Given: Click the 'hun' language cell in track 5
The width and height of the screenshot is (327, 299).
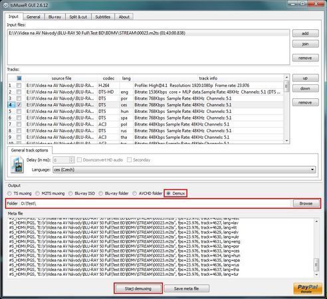Looking at the screenshot, I should coord(126,111).
